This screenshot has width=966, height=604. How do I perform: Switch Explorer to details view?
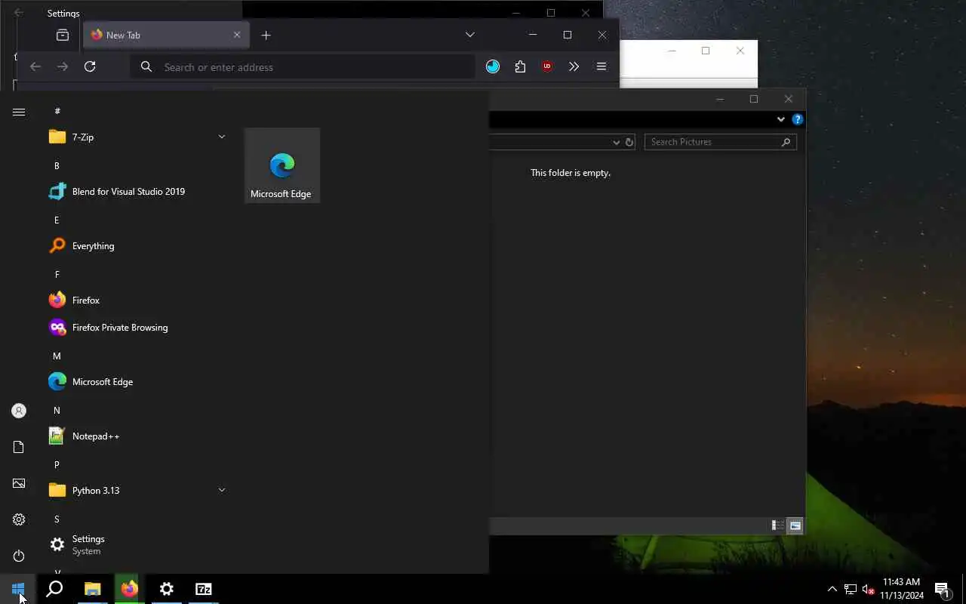[x=777, y=525]
